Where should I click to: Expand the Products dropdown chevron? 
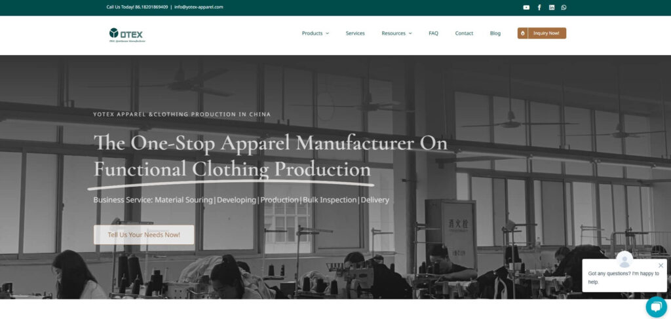328,33
